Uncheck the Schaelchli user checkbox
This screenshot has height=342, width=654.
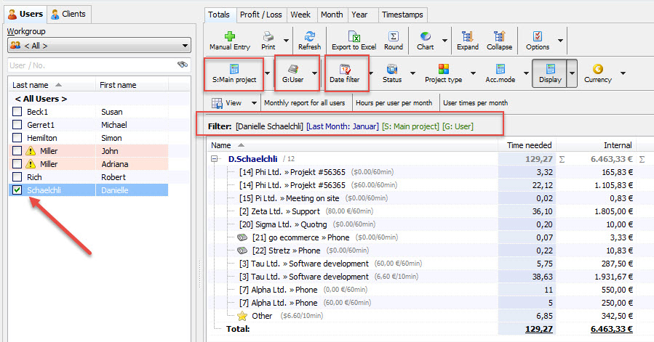[17, 190]
